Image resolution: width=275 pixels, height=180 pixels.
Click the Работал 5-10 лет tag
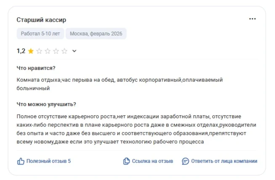coord(40,34)
